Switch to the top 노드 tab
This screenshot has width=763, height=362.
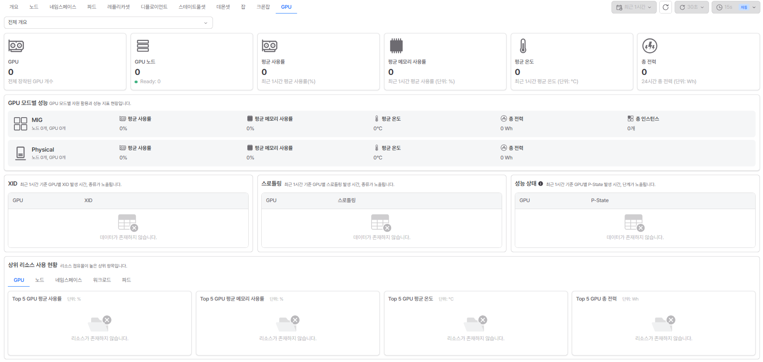coord(34,7)
